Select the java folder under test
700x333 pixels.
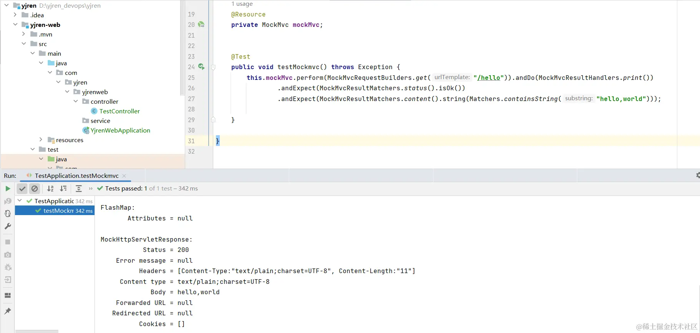[x=61, y=159]
